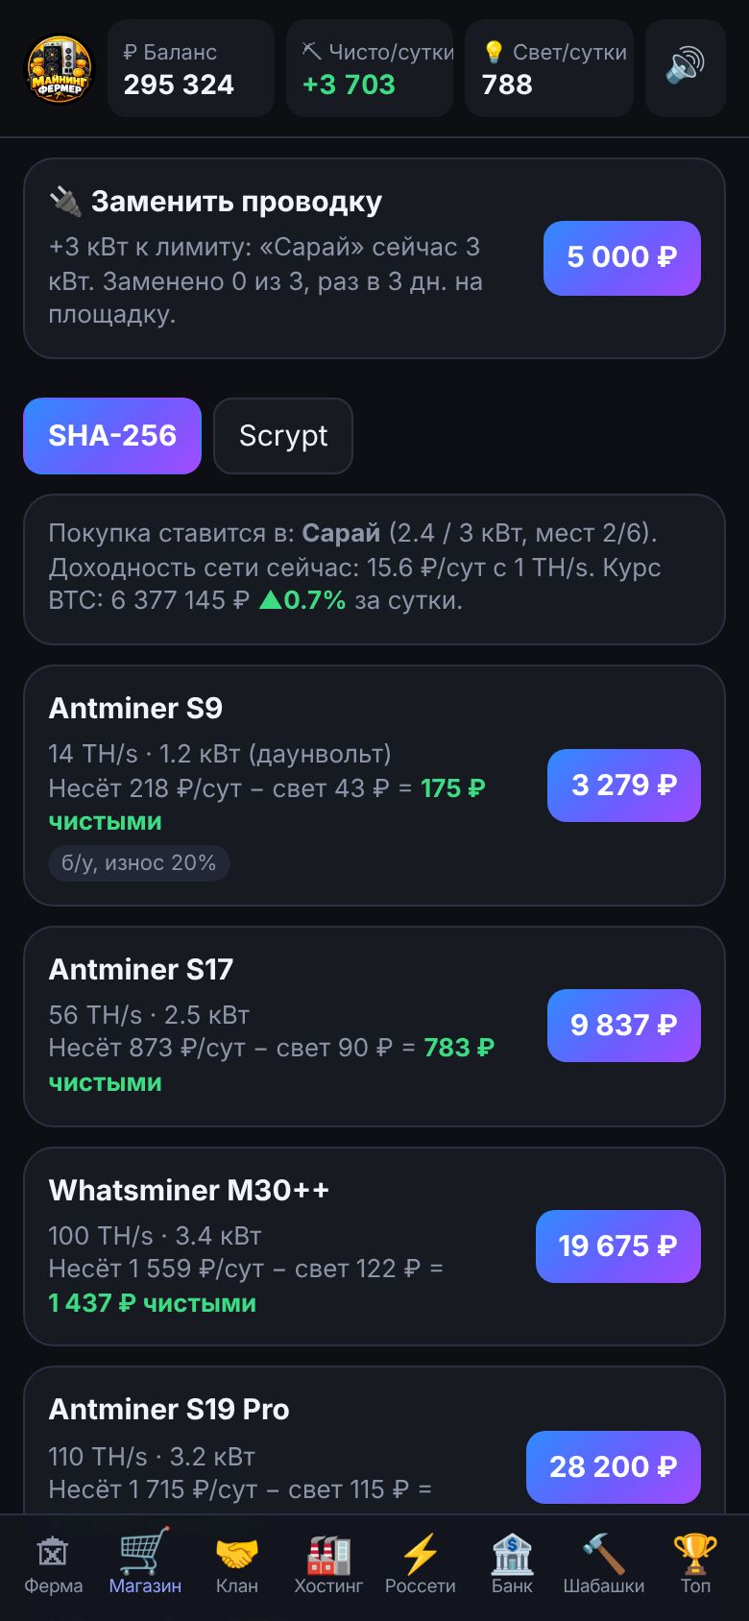Image resolution: width=749 pixels, height=1621 pixels.
Task: Buy Antminer S17 for 9 837 ₽
Action: coord(624,1026)
